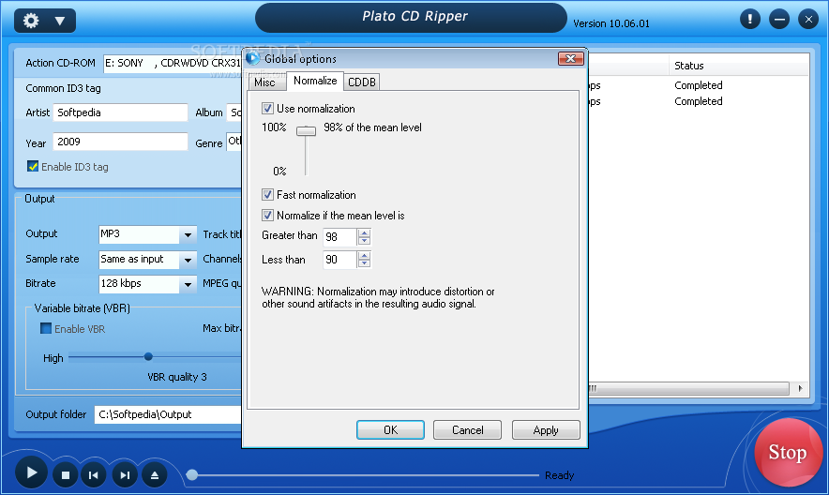Click the Output folder path field
This screenshot has width=829, height=495.
168,414
